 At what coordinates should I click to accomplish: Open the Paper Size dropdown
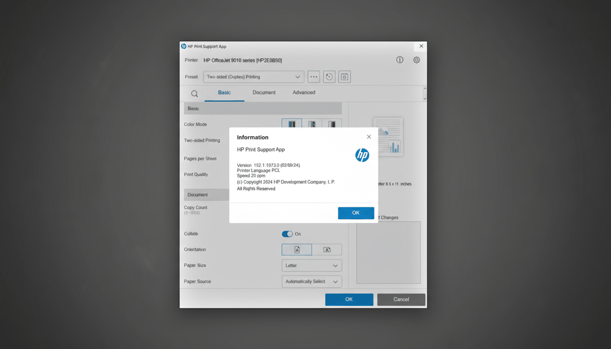click(x=311, y=265)
